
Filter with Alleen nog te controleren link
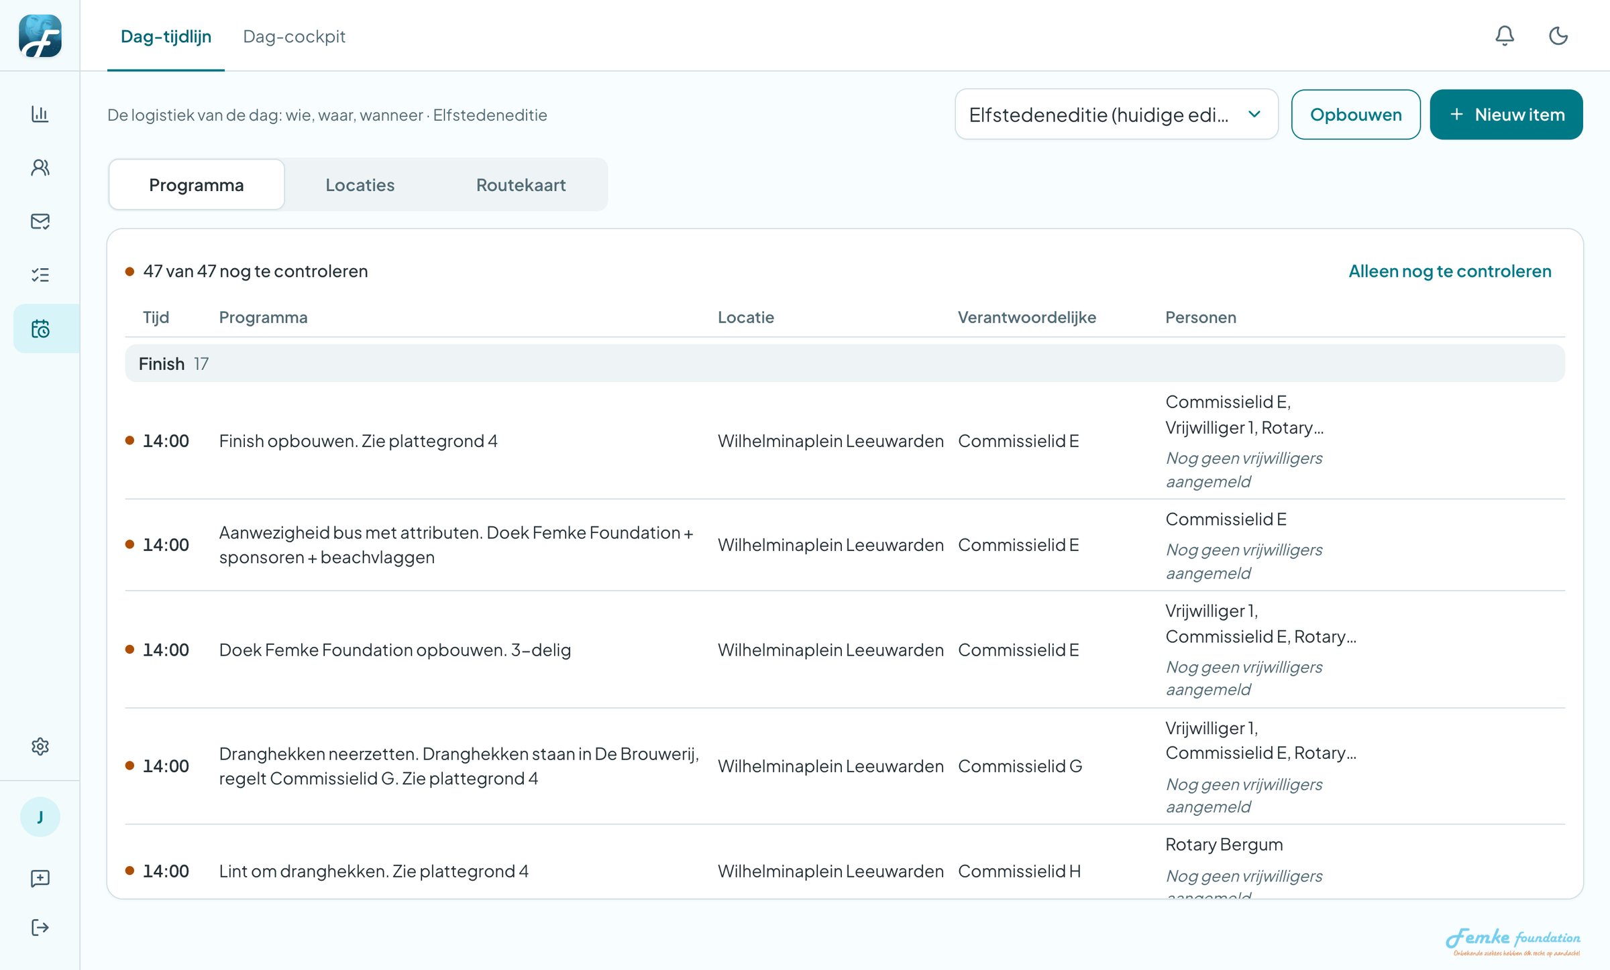click(1450, 271)
